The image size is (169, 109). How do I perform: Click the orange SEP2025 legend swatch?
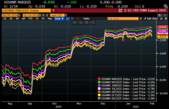[99, 92]
